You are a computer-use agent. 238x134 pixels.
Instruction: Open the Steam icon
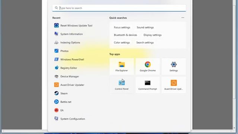coord(56,93)
